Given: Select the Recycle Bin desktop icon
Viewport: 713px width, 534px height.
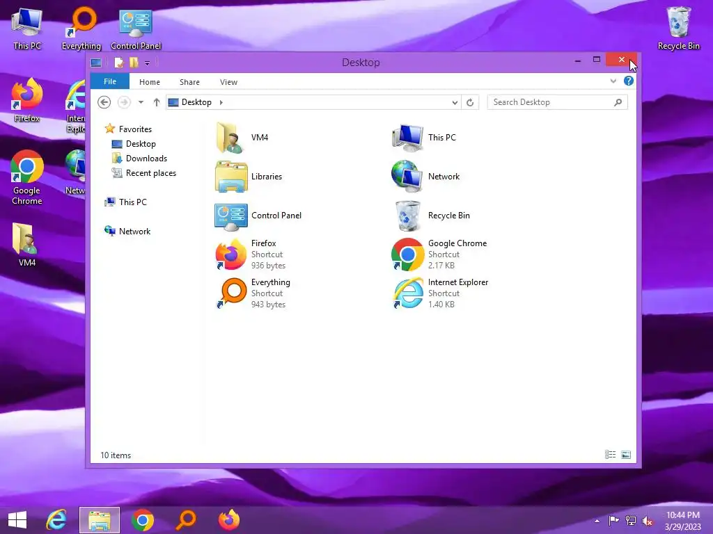Looking at the screenshot, I should (x=678, y=29).
